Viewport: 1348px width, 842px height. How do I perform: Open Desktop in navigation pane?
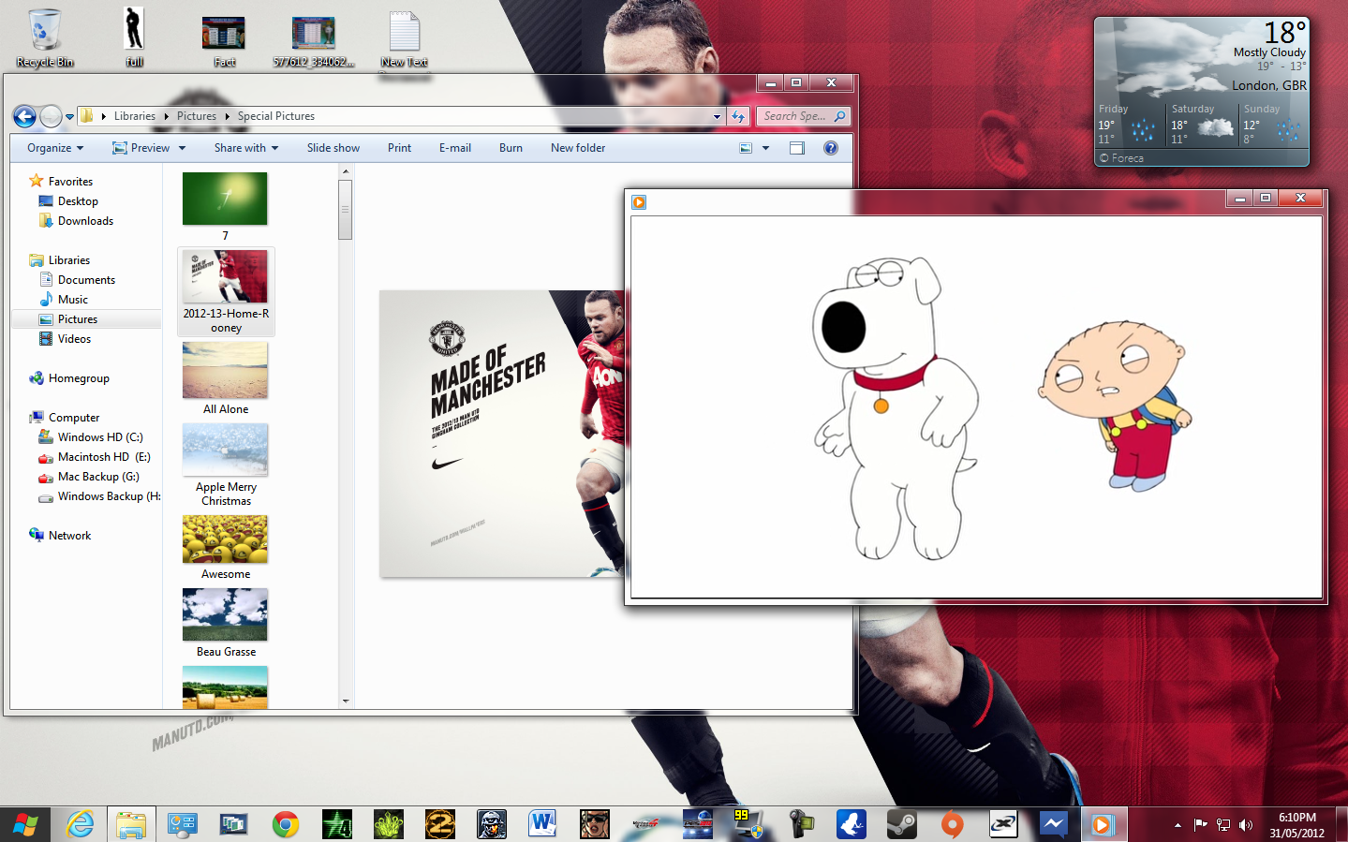click(78, 201)
